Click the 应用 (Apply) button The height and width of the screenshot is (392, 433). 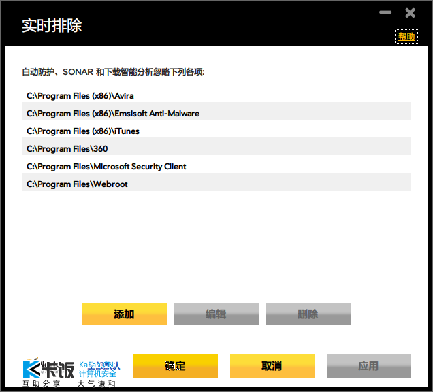(x=368, y=366)
